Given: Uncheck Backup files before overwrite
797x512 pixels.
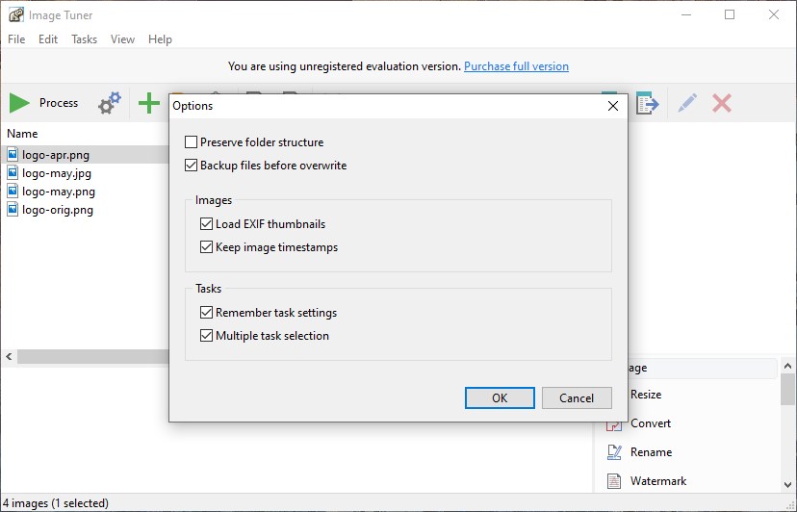Looking at the screenshot, I should pos(191,166).
